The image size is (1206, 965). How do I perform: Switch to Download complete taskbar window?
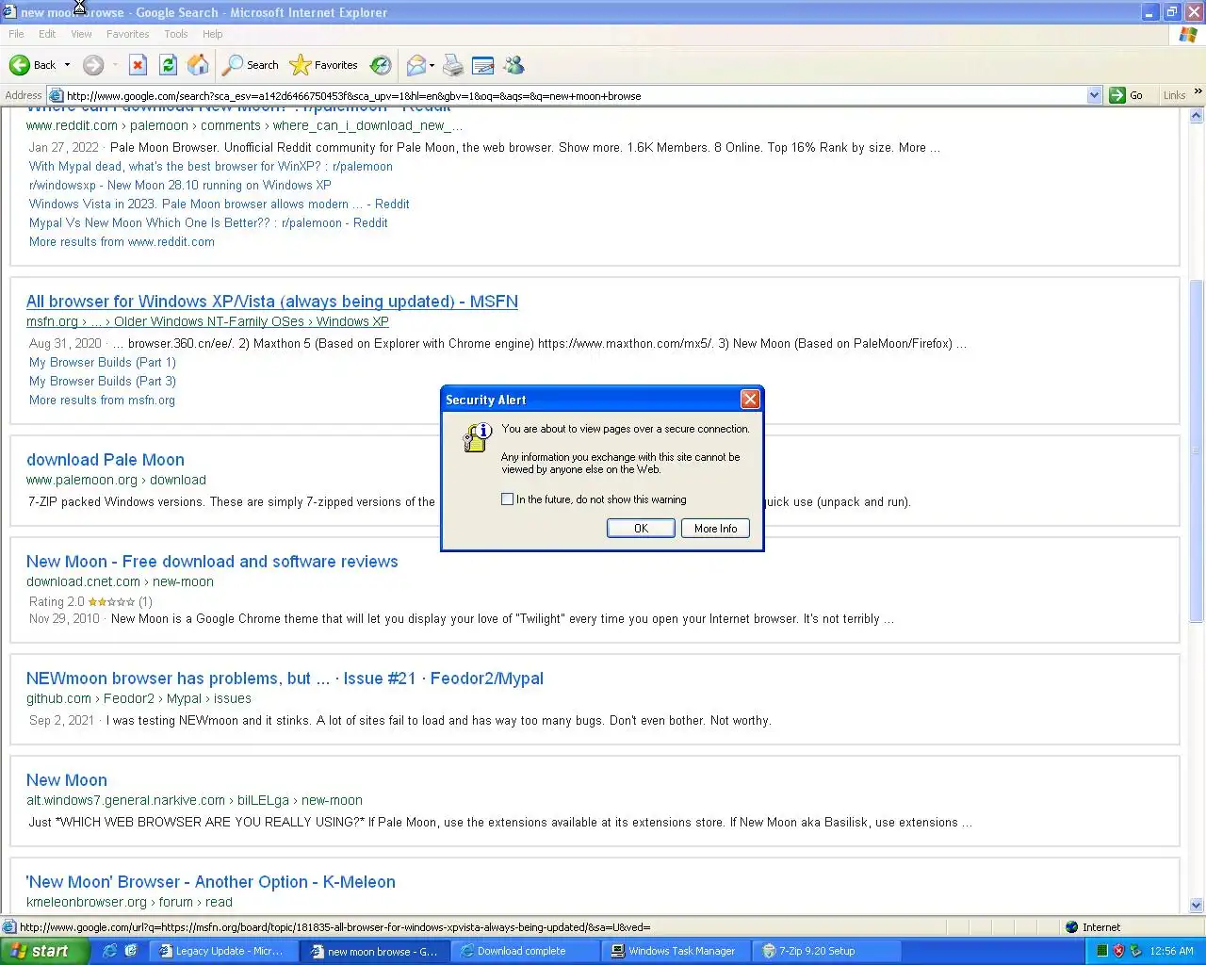point(524,951)
